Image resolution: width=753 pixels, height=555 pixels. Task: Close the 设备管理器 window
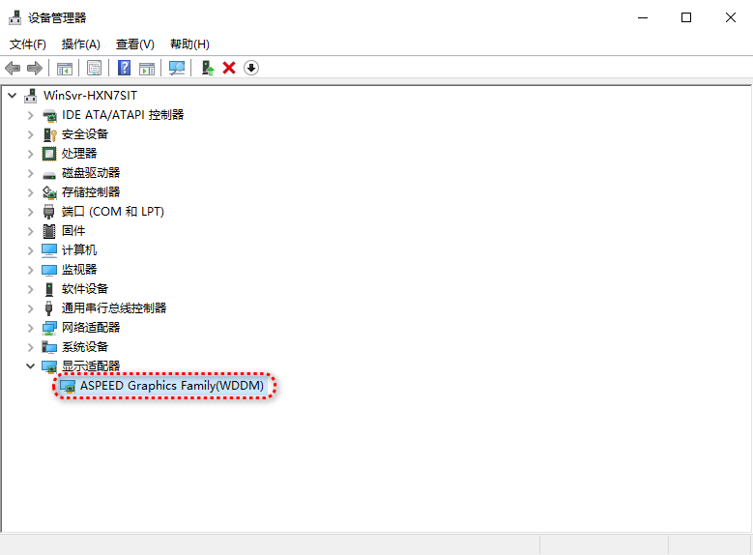point(731,17)
